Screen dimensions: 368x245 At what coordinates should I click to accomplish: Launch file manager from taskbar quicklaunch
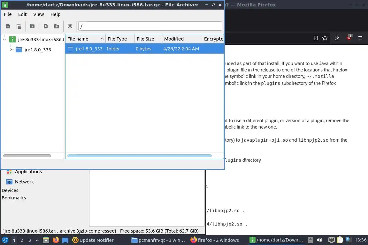[46, 240]
